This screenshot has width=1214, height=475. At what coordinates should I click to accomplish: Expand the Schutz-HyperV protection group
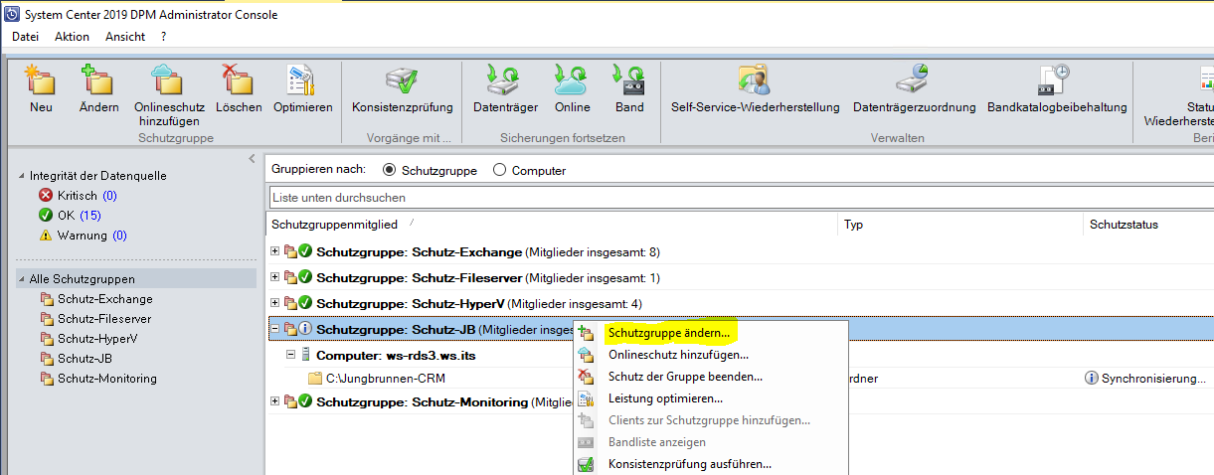pyautogui.click(x=275, y=303)
